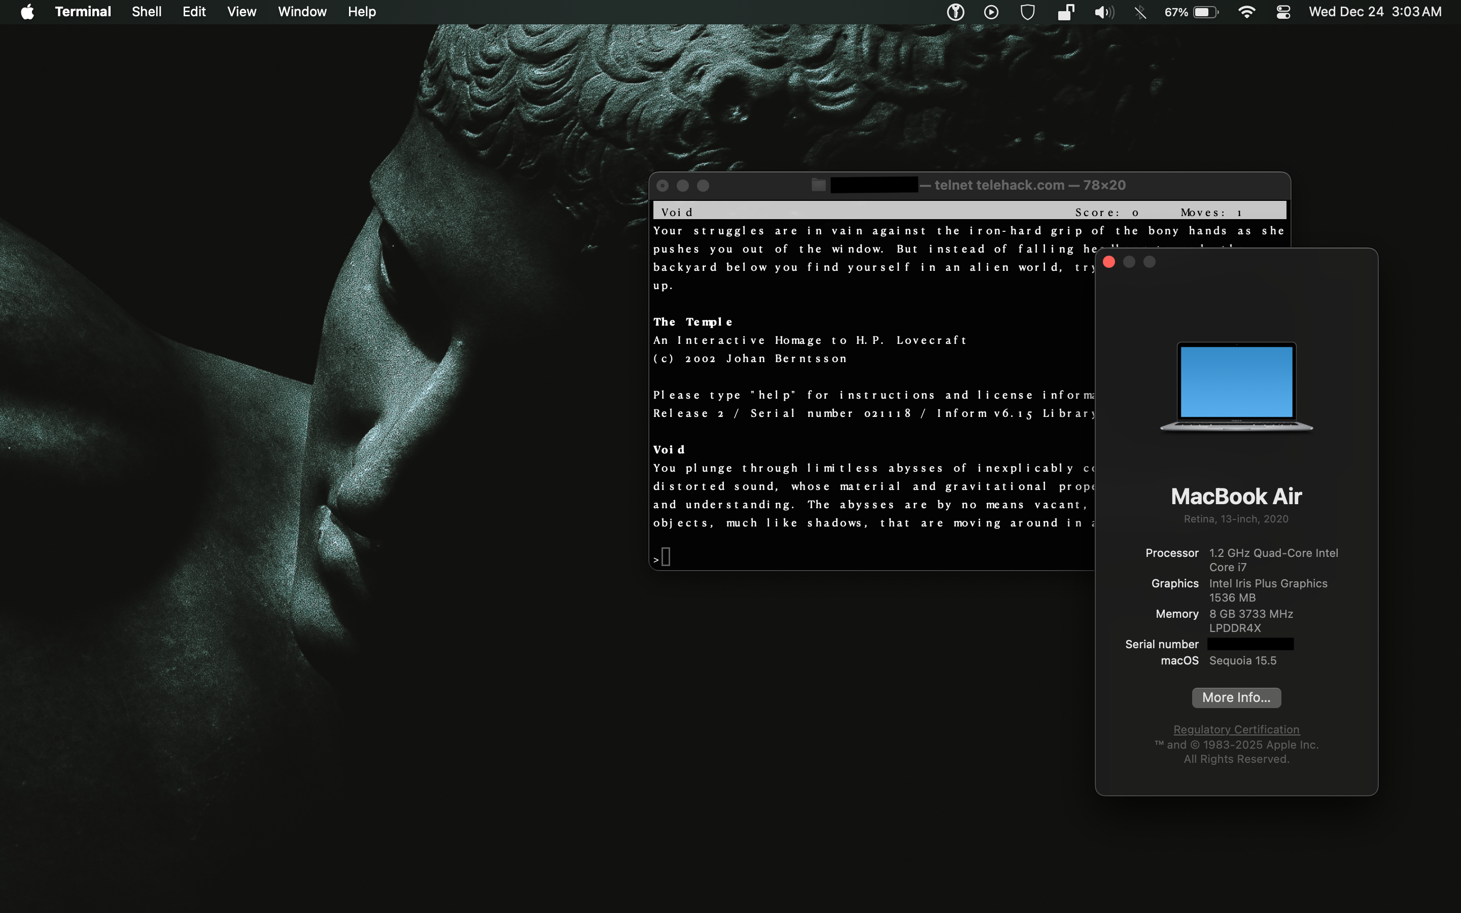The width and height of the screenshot is (1461, 913).
Task: Open the Terminal application menu
Action: (x=83, y=12)
